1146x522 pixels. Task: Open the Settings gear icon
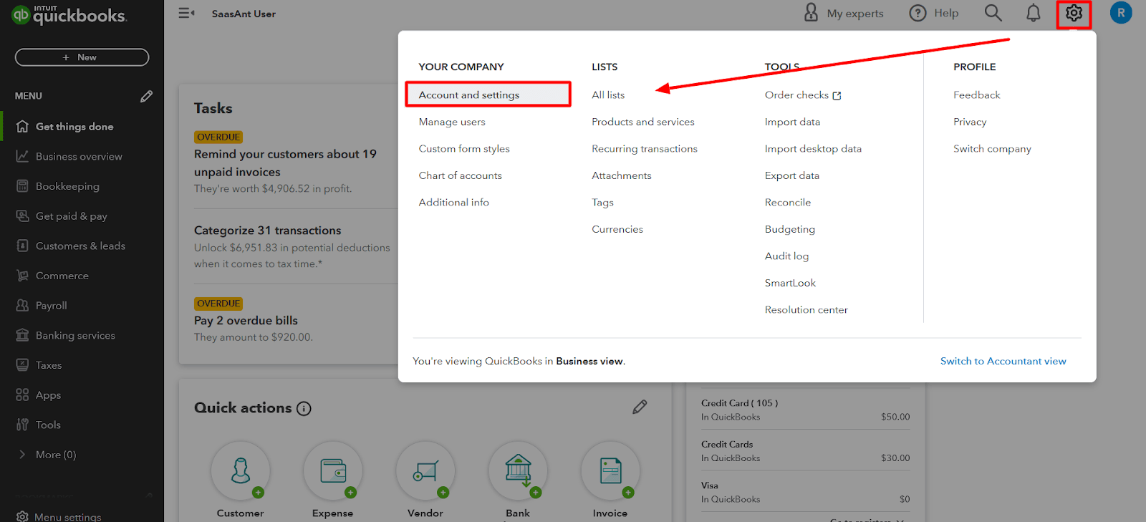point(1074,13)
